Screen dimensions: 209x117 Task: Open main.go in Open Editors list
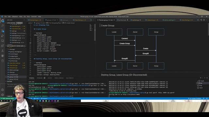(x=14, y=31)
